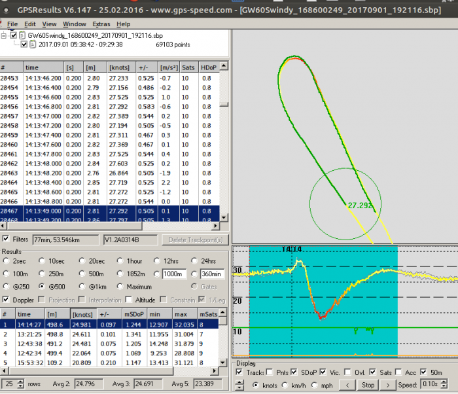This screenshot has width=458, height=394.
Task: Open the Window menu
Action: [x=75, y=24]
